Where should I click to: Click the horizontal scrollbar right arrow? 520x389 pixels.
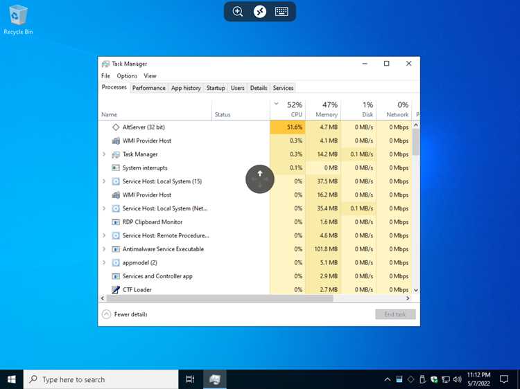click(x=408, y=298)
